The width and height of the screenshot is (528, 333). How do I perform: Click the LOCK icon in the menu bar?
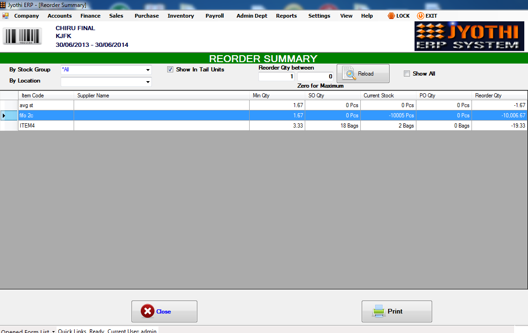tap(390, 15)
